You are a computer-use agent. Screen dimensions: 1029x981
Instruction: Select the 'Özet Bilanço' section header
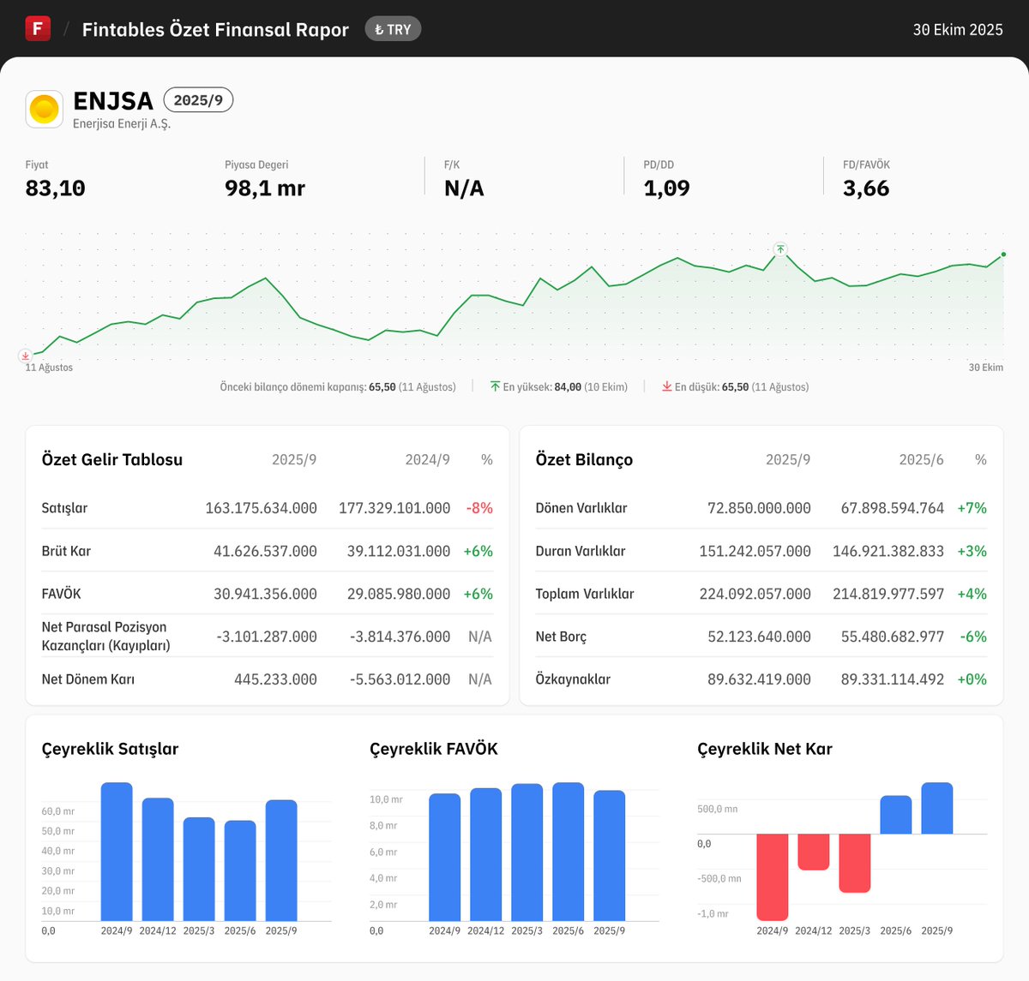coord(583,459)
